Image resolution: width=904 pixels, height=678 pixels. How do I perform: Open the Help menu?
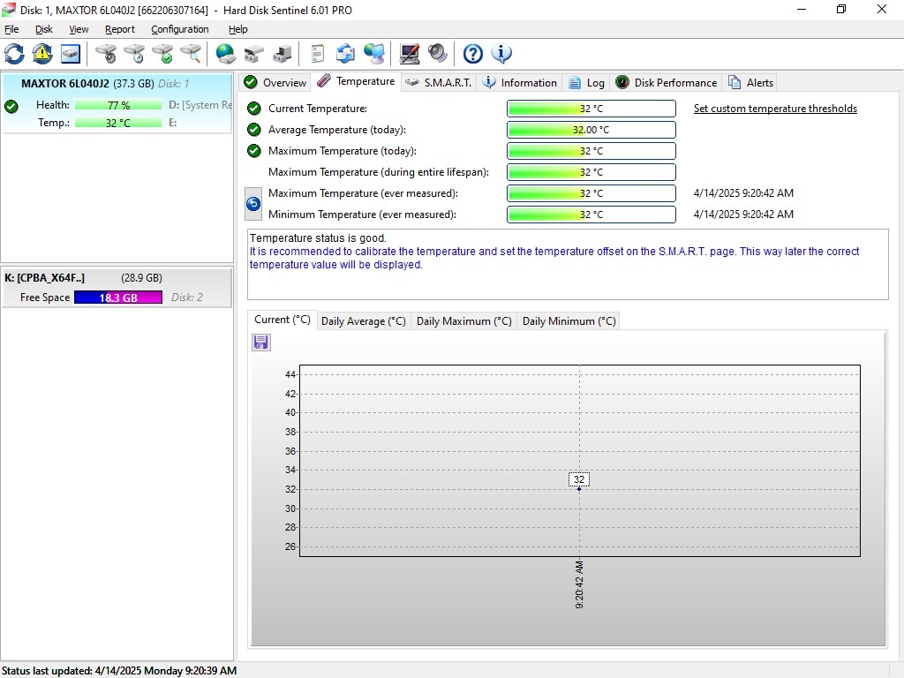point(238,29)
